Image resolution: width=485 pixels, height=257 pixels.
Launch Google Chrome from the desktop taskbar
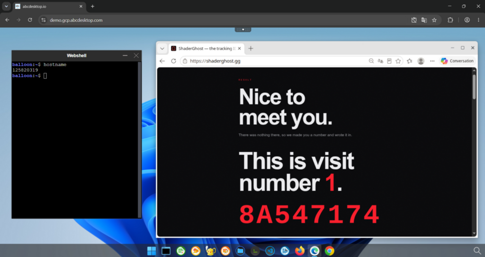pyautogui.click(x=330, y=251)
